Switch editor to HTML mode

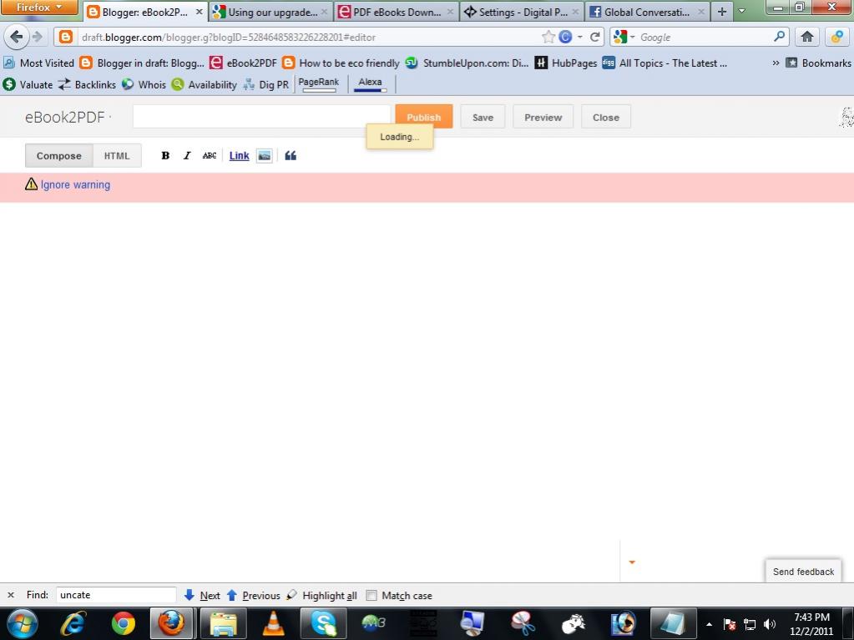117,156
